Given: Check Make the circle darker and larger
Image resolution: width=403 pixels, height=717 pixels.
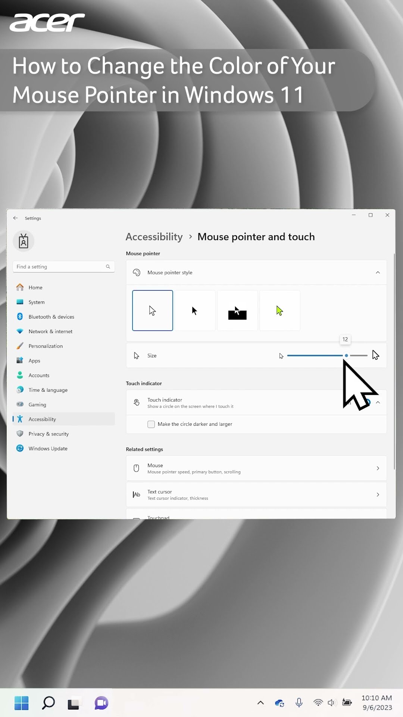Looking at the screenshot, I should [151, 424].
